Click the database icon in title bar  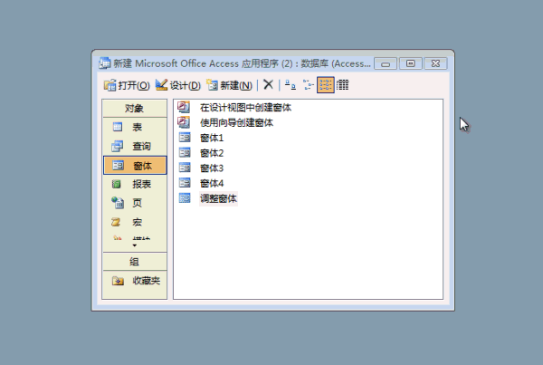[105, 63]
